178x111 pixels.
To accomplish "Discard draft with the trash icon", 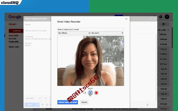I will [147, 105].
